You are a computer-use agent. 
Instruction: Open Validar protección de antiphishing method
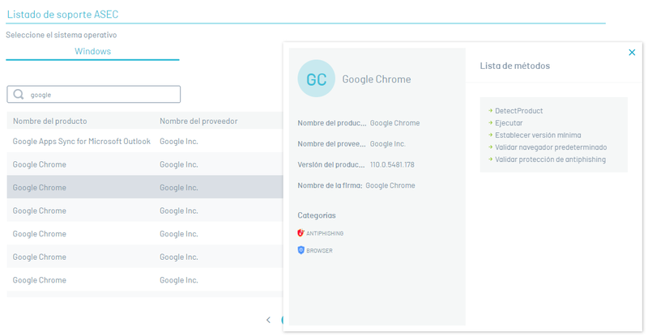551,159
